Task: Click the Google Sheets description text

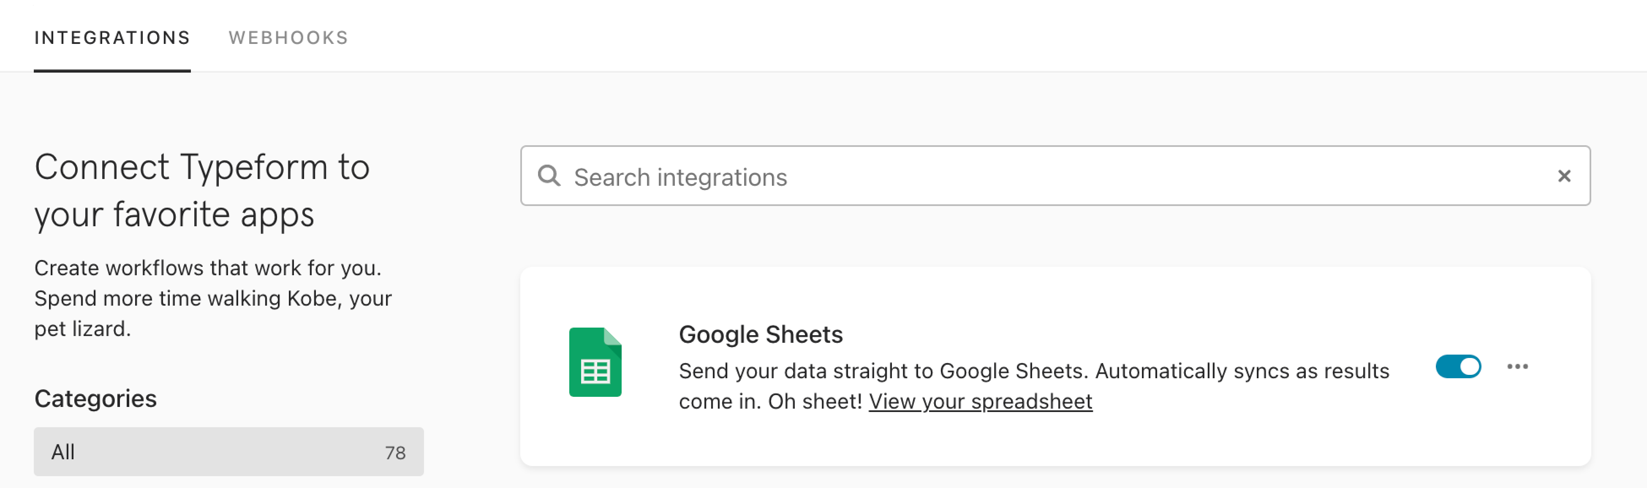Action: (1034, 386)
